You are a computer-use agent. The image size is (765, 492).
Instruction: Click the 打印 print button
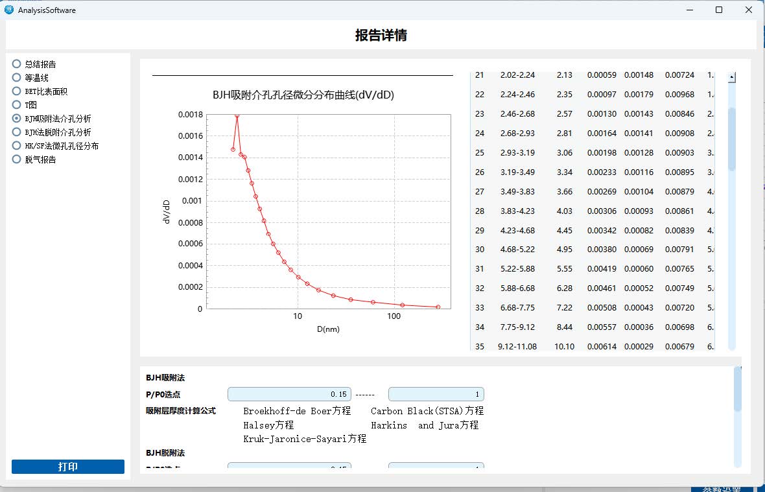click(x=68, y=467)
